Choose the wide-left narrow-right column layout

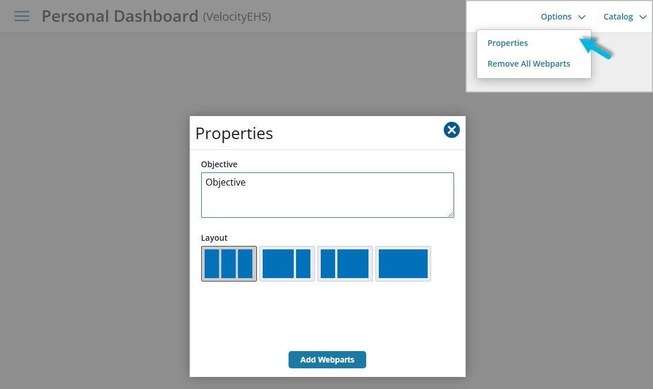[x=287, y=264]
